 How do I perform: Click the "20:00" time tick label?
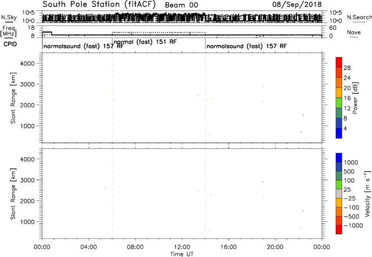(x=275, y=247)
